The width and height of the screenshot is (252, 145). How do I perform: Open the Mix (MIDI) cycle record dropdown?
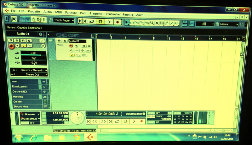coord(30,119)
